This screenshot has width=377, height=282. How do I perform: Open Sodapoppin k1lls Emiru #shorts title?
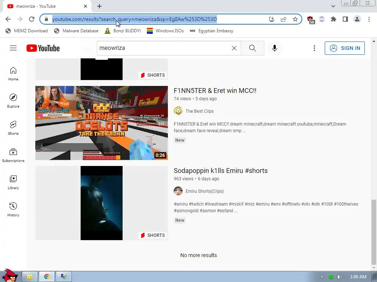[221, 171]
